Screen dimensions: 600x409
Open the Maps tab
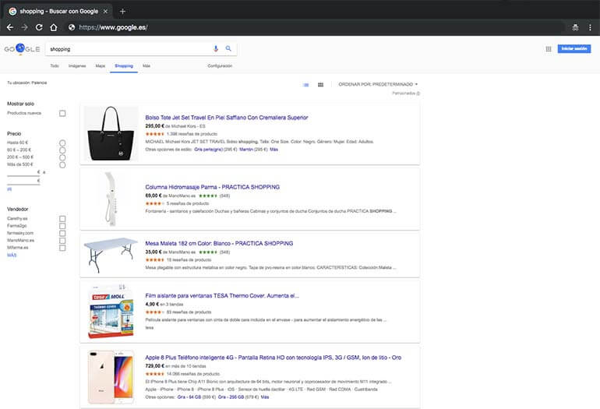101,65
